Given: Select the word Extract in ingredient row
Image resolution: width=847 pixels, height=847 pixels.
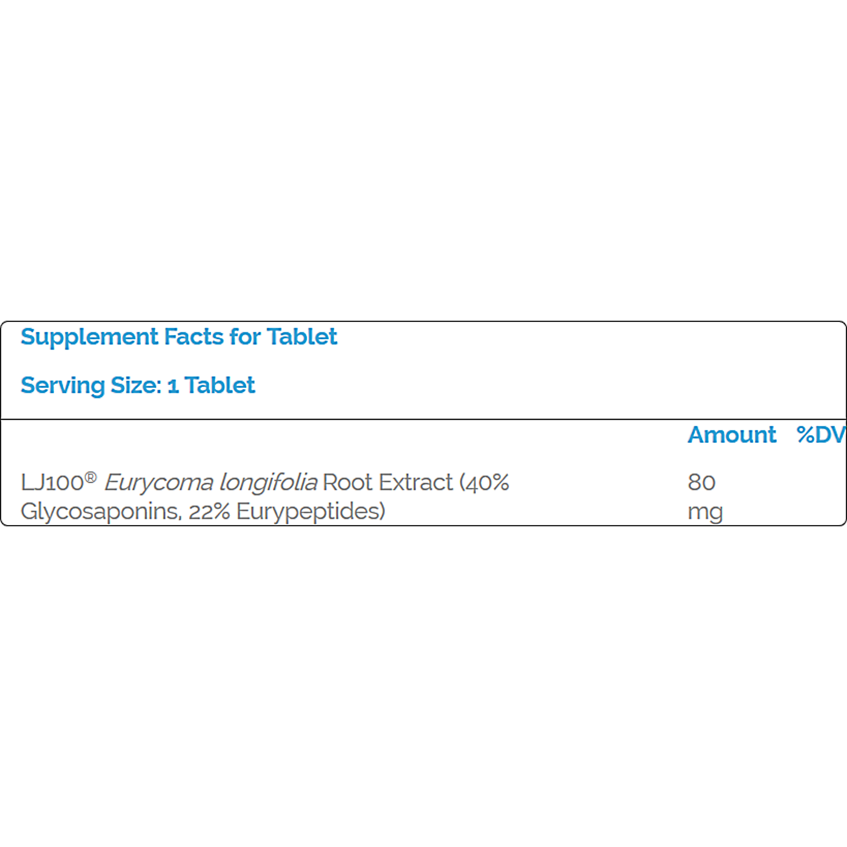Looking at the screenshot, I should pyautogui.click(x=416, y=483).
